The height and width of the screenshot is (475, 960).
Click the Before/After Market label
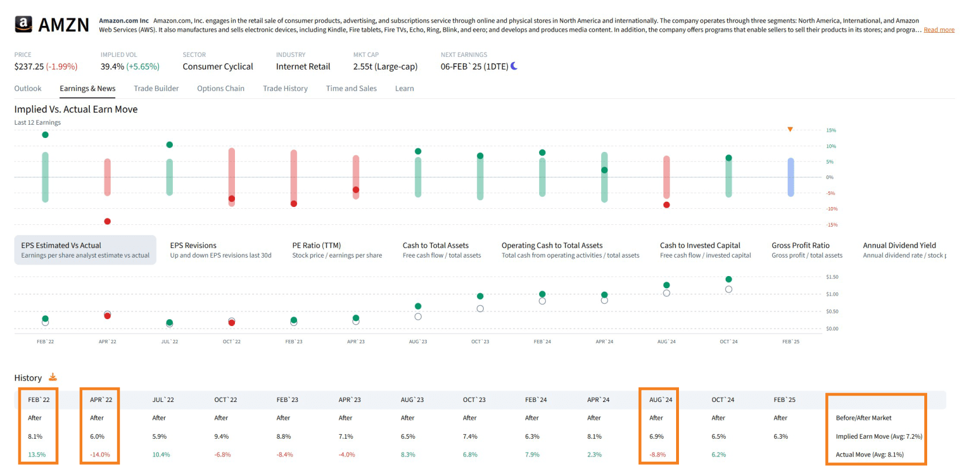tap(863, 418)
